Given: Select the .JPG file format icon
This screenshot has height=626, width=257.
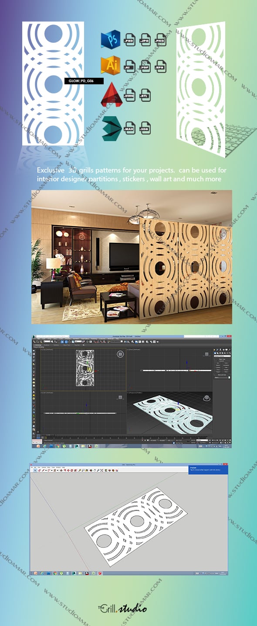Looking at the screenshot, I should [x=145, y=40].
